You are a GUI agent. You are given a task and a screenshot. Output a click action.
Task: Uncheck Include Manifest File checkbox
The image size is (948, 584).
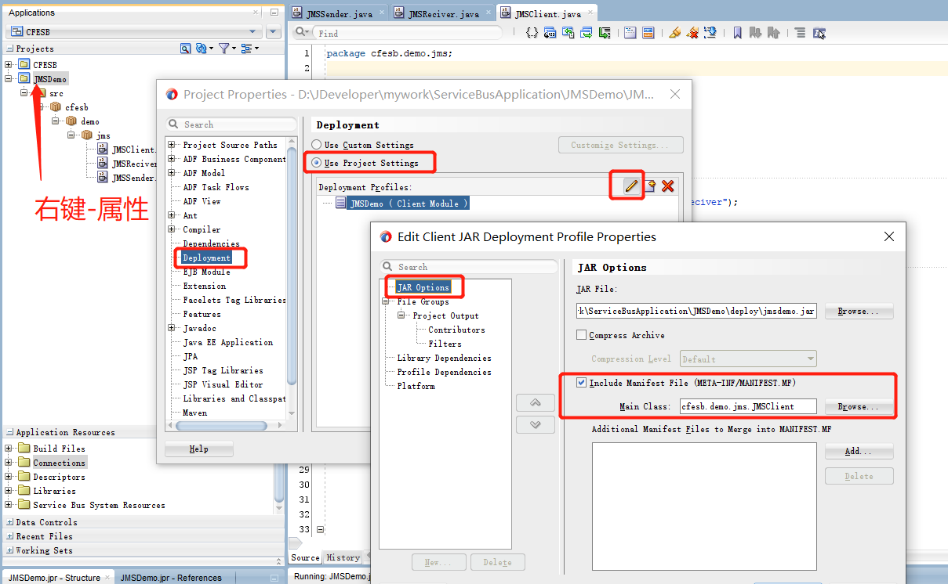[x=581, y=383]
